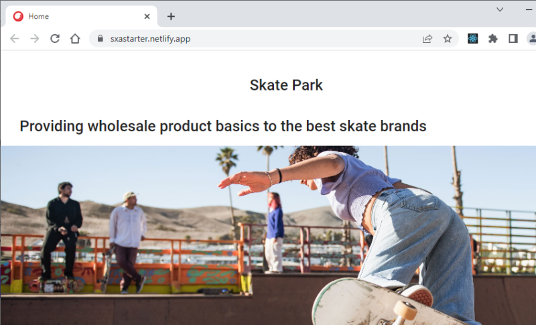Open the Extensions puzzle menu
536x325 pixels.
click(493, 39)
